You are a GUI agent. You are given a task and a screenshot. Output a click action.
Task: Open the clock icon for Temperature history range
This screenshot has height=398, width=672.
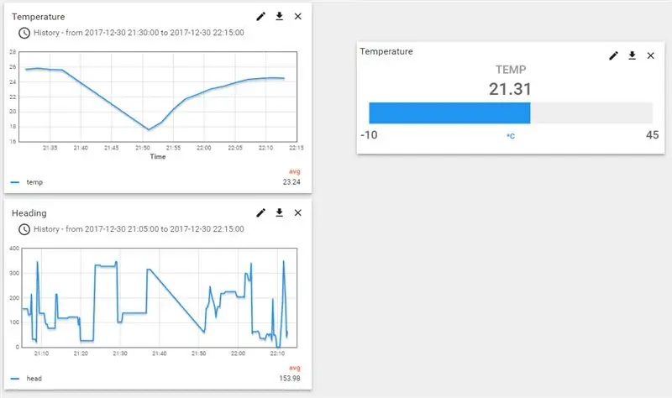point(24,33)
